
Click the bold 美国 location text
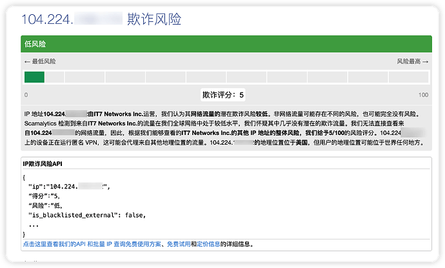click(302, 142)
